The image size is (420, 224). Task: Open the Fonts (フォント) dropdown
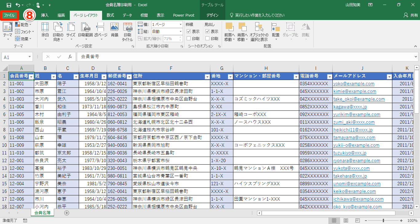(x=25, y=32)
